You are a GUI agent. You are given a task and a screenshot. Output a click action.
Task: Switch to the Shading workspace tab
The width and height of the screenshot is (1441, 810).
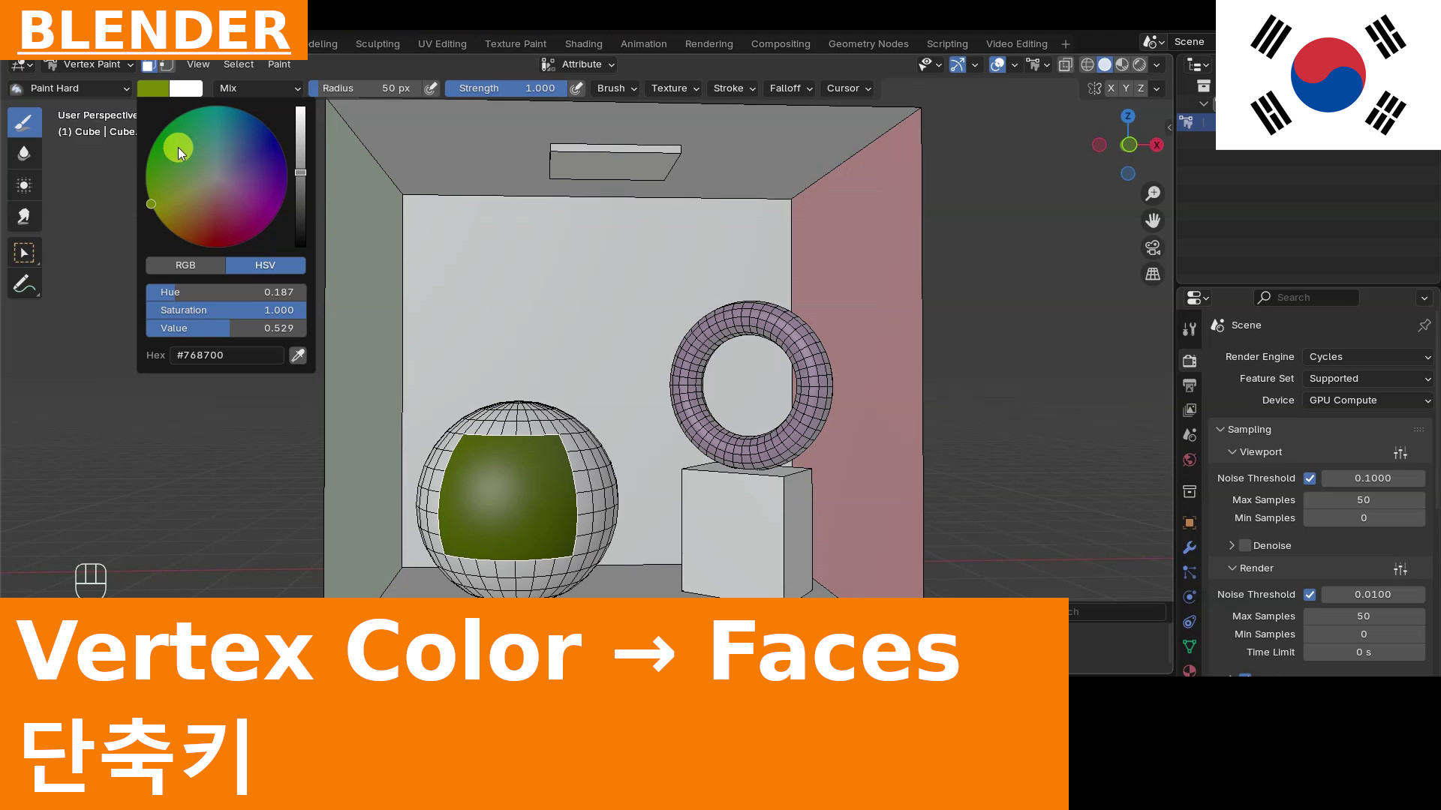point(583,44)
